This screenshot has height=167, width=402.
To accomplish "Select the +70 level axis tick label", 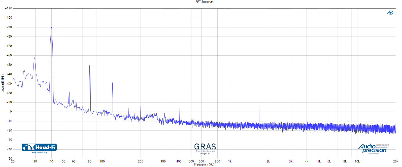I will (9, 46).
